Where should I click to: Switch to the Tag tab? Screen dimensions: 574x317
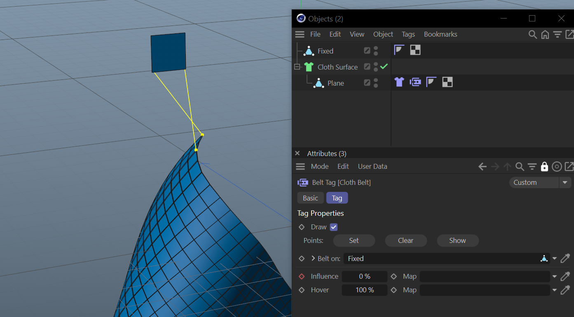337,198
